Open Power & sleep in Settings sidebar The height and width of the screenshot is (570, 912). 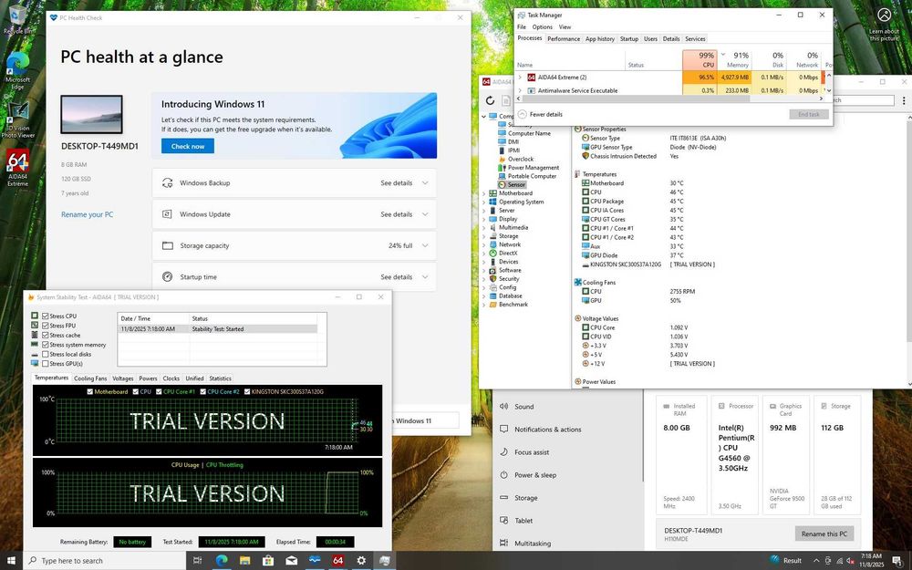coord(535,474)
